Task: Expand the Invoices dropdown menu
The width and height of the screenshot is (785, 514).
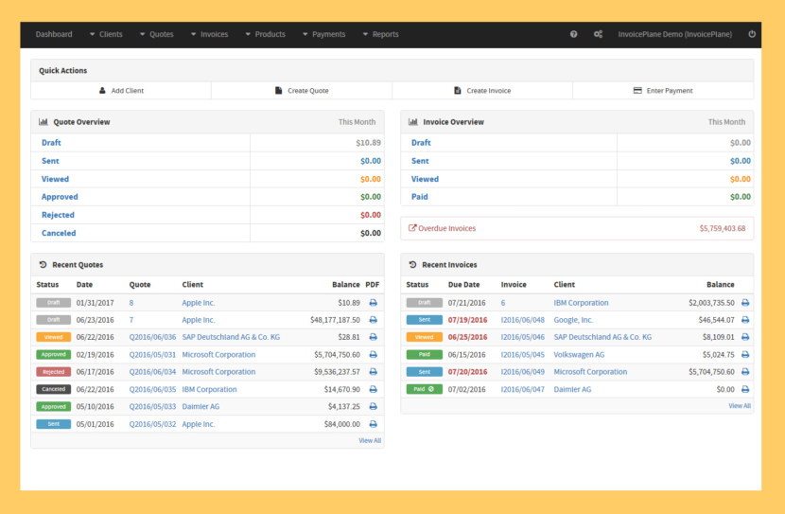Action: (x=209, y=34)
